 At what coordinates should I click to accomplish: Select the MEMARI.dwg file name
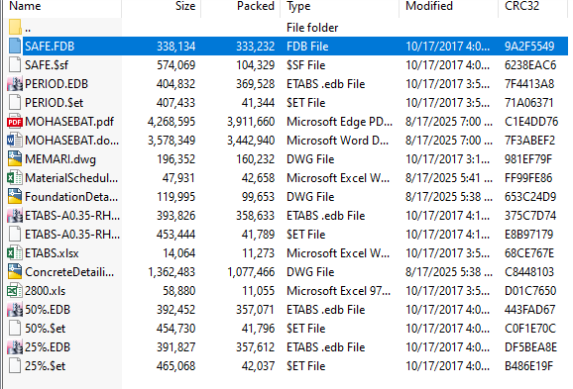coord(60,159)
